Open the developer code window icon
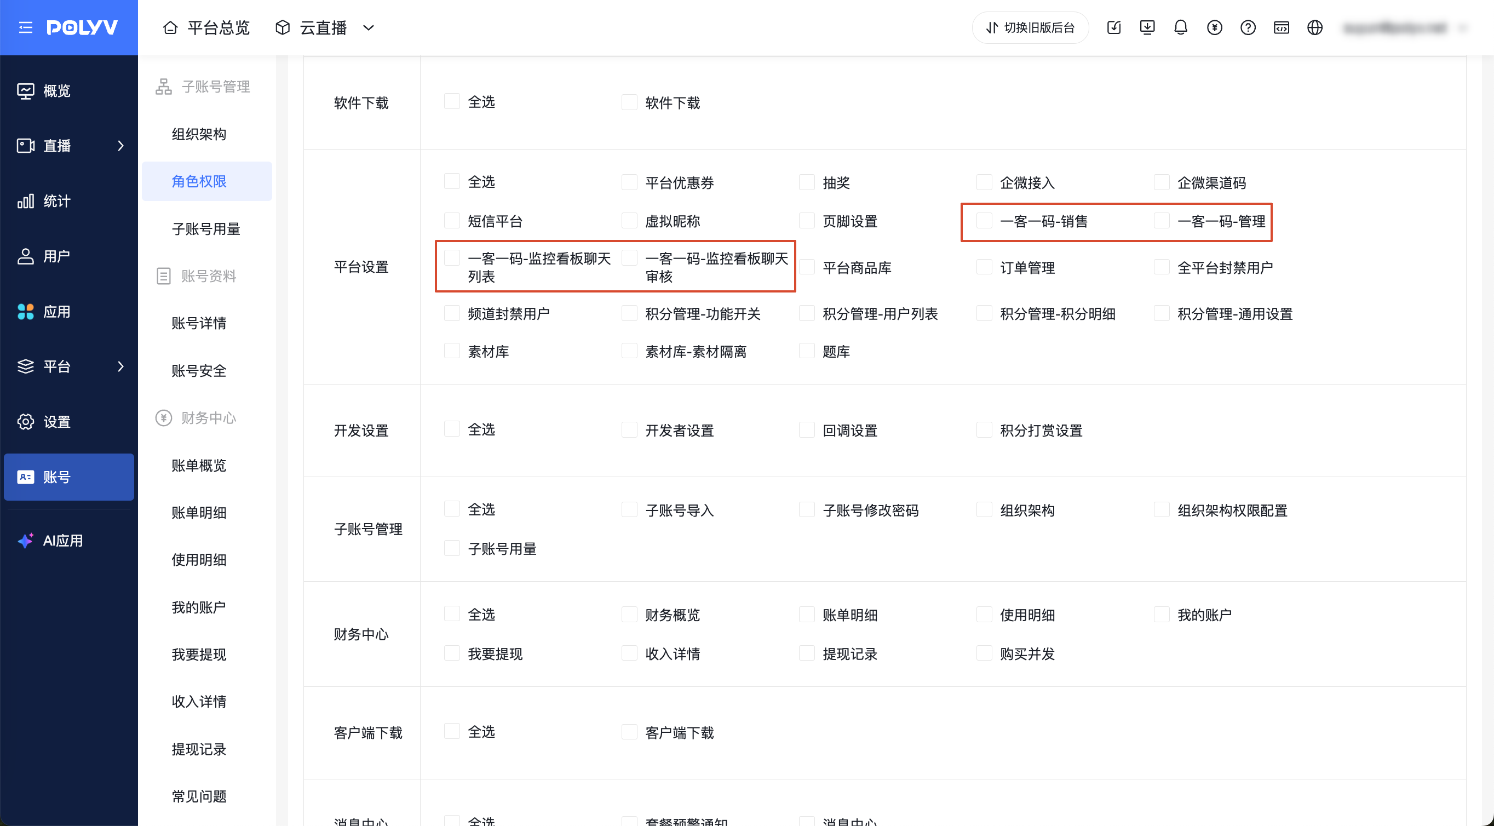 click(x=1282, y=27)
